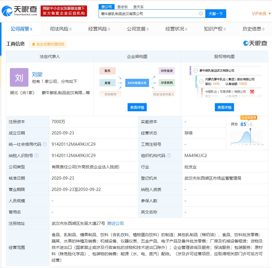This screenshot has height=268, width=272.
Task: Click 中国乳业（毛里求斯）有限公司 shareholder entry
Action: point(226,92)
